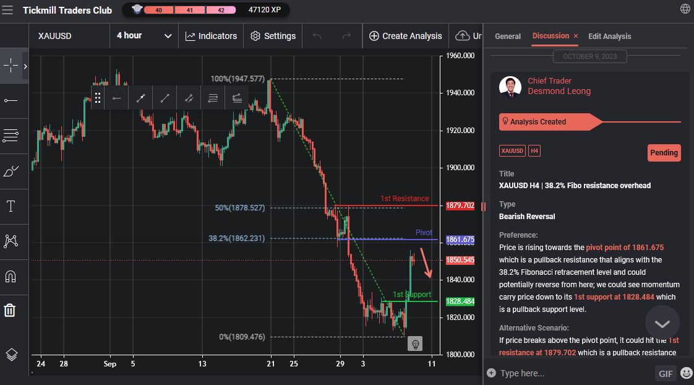Image resolution: width=694 pixels, height=385 pixels.
Task: Select the crosshair cursor tool
Action: point(11,66)
